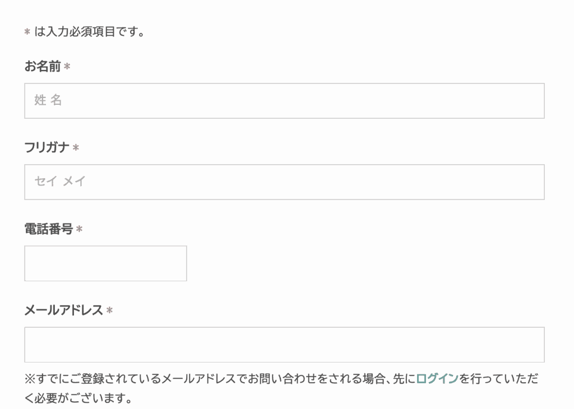The height and width of the screenshot is (409, 574).
Task: Select the 電話番号 phone number field
Action: tap(105, 263)
